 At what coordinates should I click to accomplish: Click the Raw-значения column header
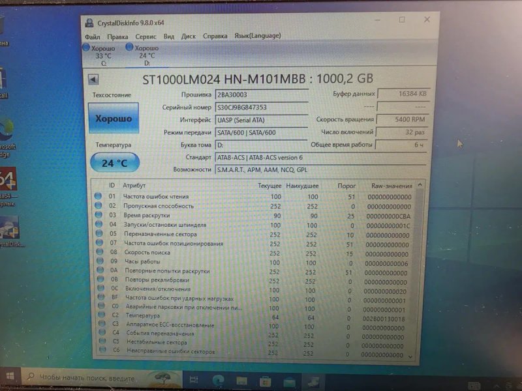tap(392, 186)
